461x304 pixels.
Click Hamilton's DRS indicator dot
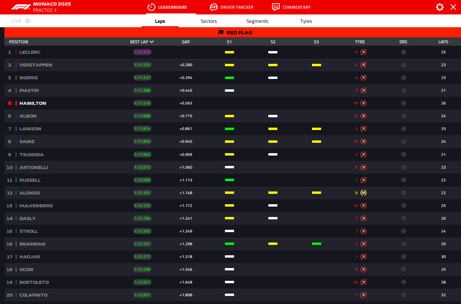(x=404, y=103)
